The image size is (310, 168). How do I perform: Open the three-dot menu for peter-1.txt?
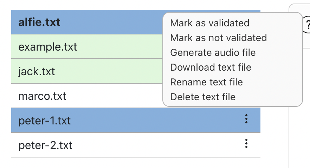tap(246, 119)
